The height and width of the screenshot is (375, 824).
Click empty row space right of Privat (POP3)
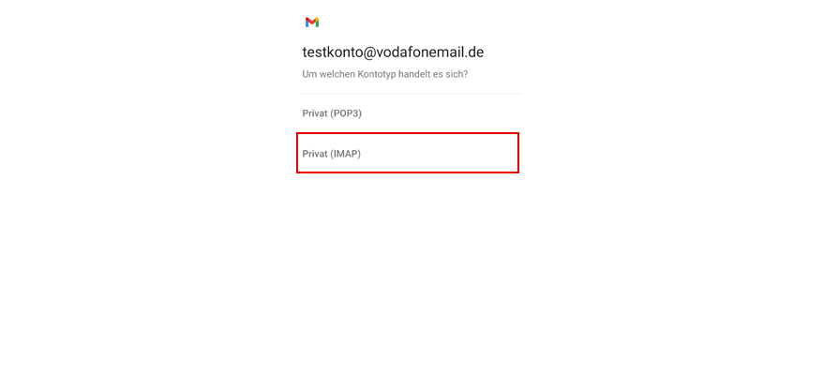coord(442,112)
